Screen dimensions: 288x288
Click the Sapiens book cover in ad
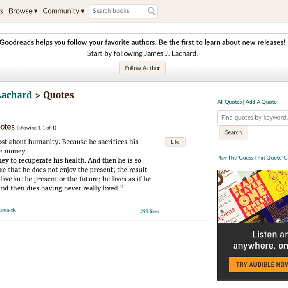point(226,210)
